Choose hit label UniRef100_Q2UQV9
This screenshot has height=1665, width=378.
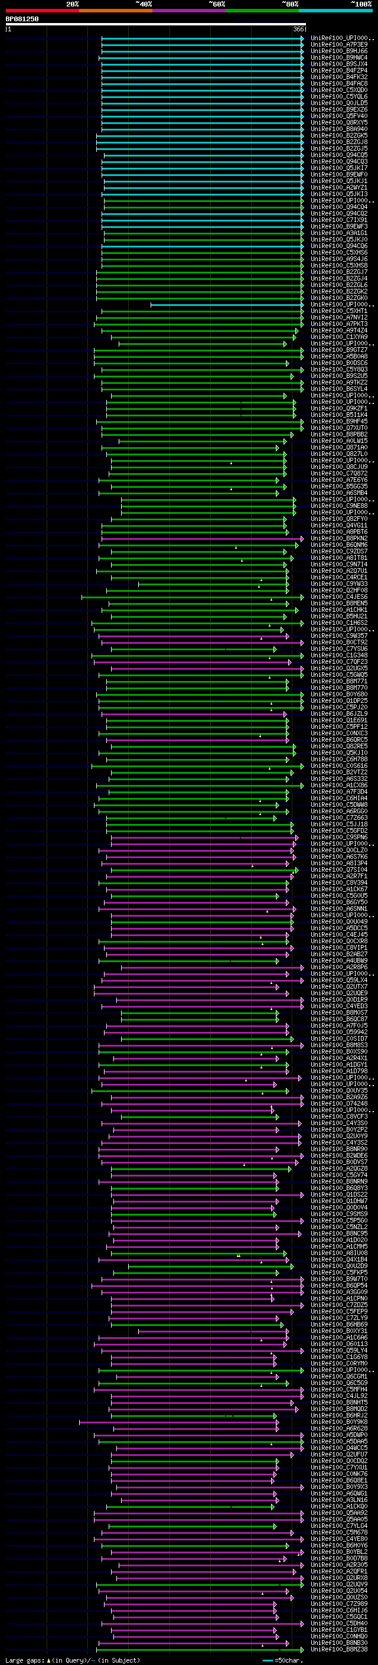click(x=338, y=1584)
